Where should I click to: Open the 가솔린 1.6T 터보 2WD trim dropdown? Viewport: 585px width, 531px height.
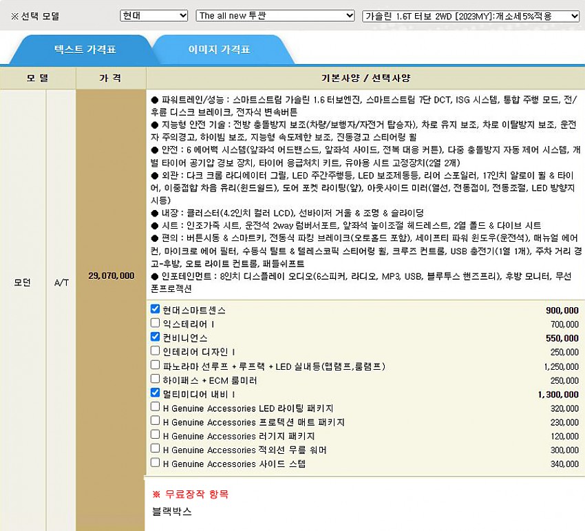tap(471, 15)
